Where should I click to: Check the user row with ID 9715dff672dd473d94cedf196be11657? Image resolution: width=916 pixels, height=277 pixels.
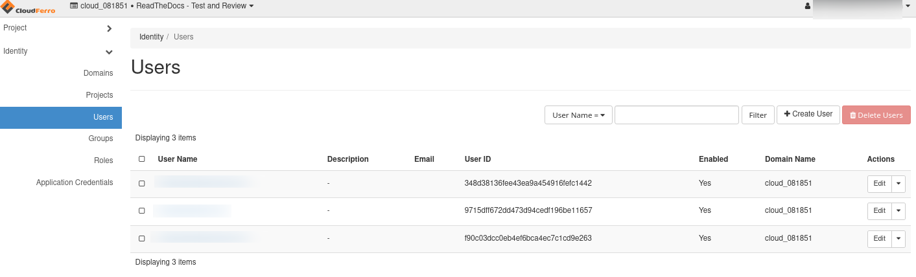(x=142, y=211)
